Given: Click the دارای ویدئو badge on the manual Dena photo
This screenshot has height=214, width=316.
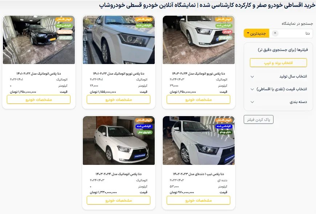Looking at the screenshot, I should pyautogui.click(x=225, y=132).
